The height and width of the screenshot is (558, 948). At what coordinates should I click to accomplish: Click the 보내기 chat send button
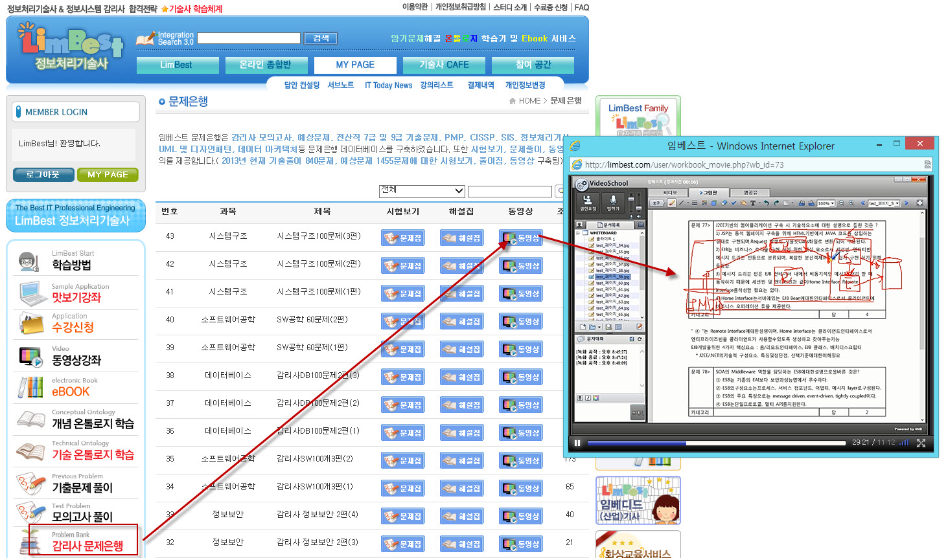[638, 412]
